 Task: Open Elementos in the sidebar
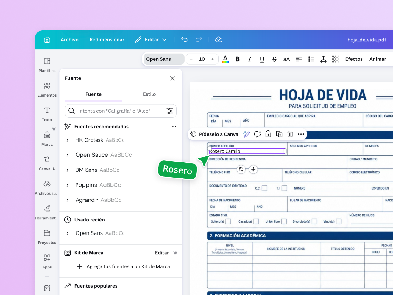pyautogui.click(x=47, y=89)
